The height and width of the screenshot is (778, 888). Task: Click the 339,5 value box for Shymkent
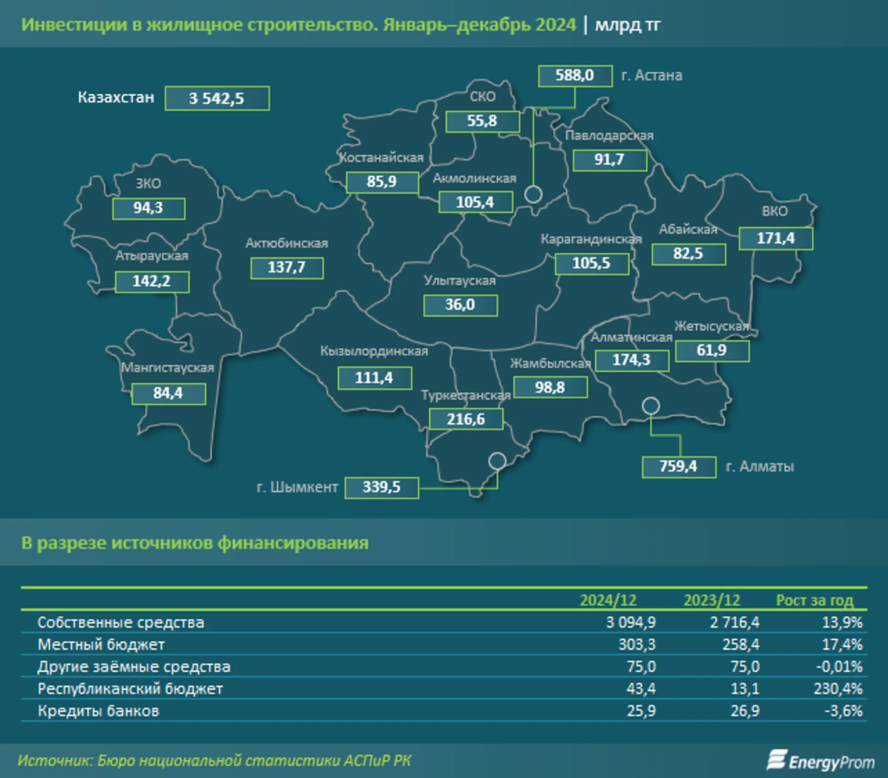pos(382,488)
